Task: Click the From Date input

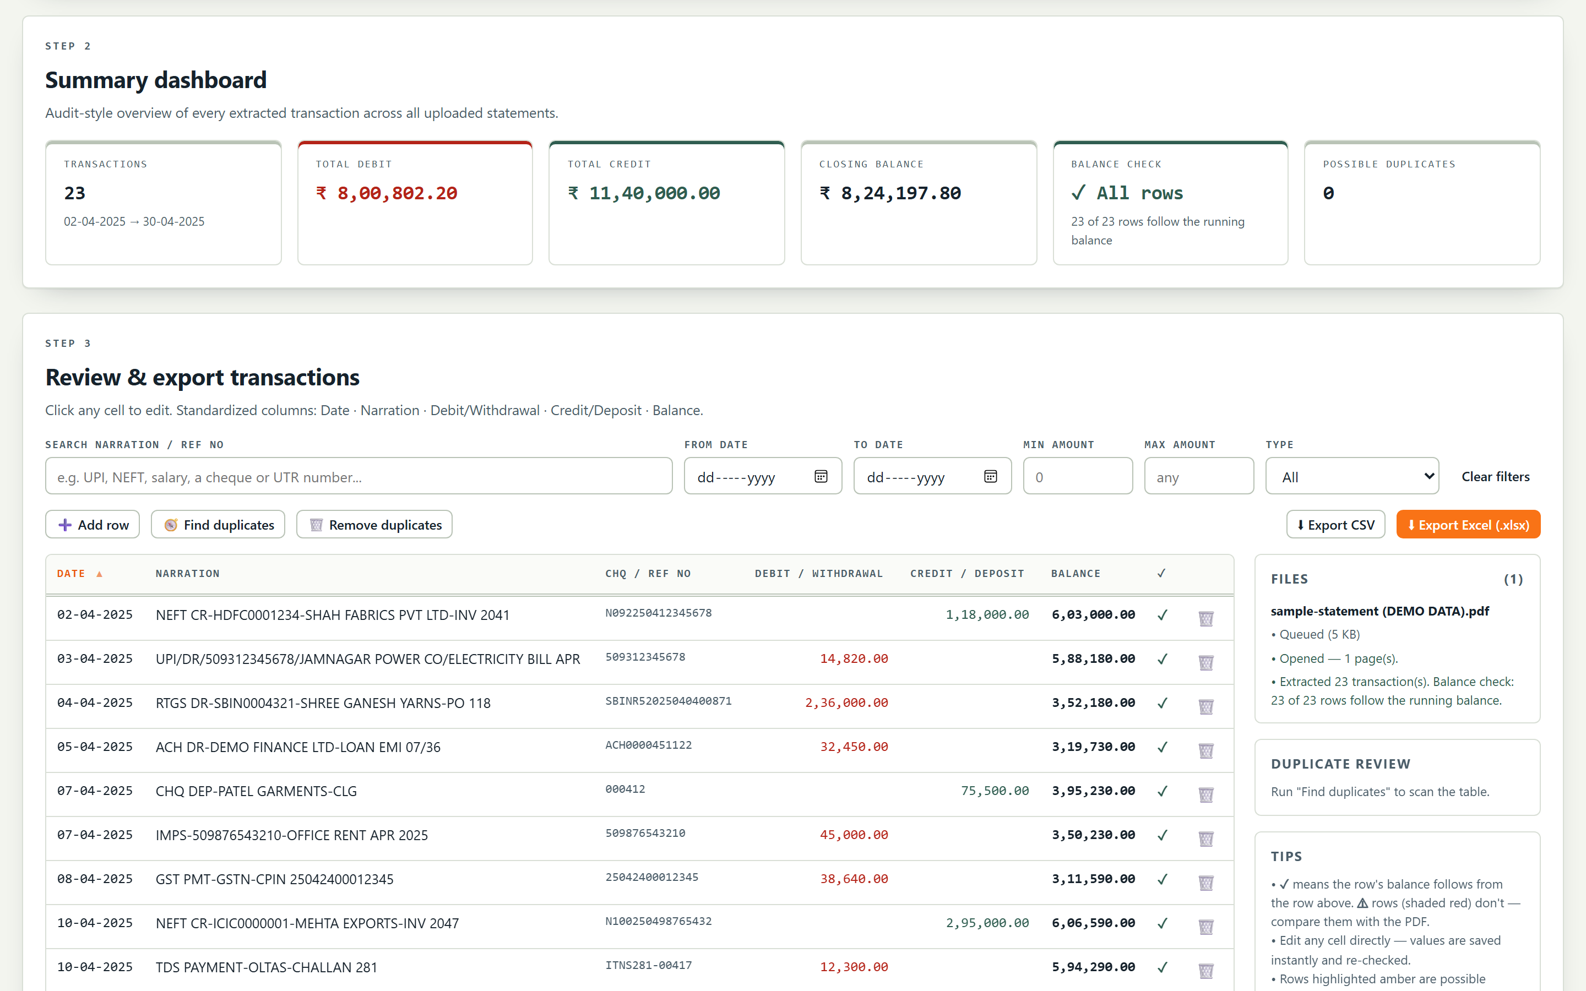Action: 763,476
